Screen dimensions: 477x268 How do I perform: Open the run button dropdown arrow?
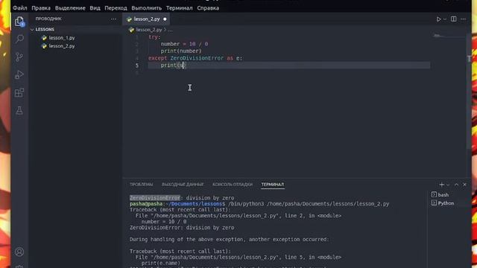click(x=445, y=19)
